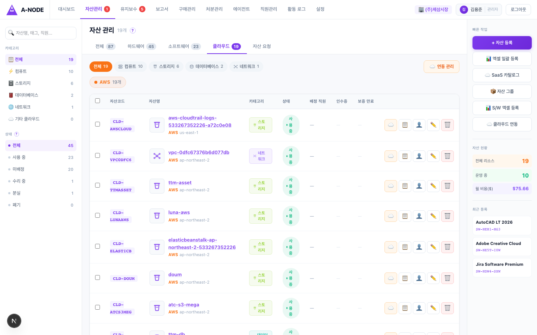Select the checkbox for elasticbeanstalk-ap-northeast-2 row
Image resolution: width=537 pixels, height=335 pixels.
(98, 246)
